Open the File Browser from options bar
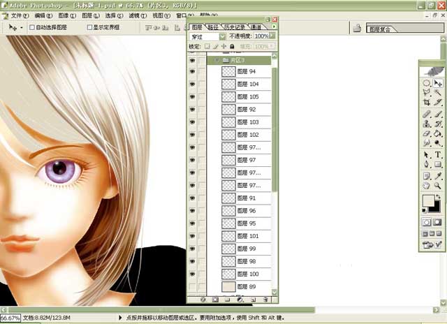Screen dimensions: 447x324 357,28
